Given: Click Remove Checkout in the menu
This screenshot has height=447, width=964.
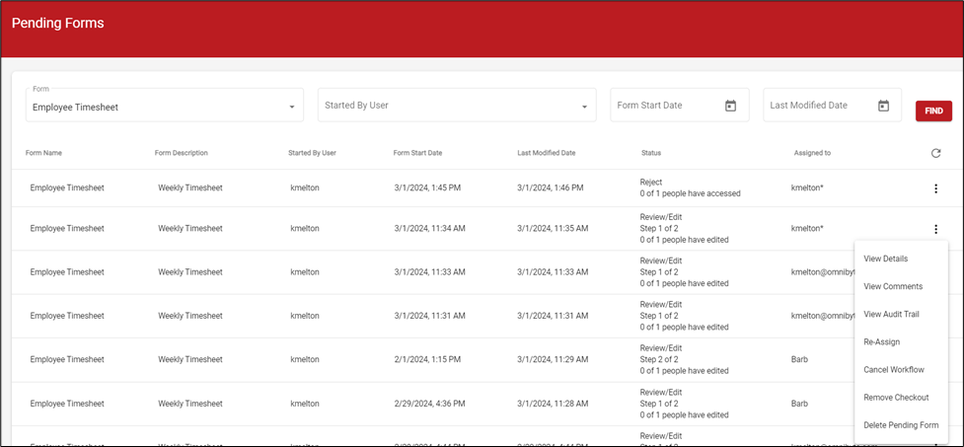Looking at the screenshot, I should (896, 397).
